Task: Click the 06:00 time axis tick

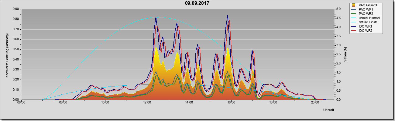Action: [x=21, y=103]
